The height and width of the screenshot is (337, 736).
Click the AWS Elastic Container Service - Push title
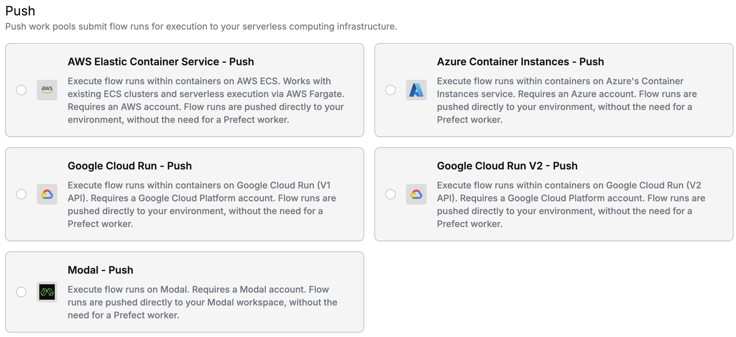tap(160, 61)
